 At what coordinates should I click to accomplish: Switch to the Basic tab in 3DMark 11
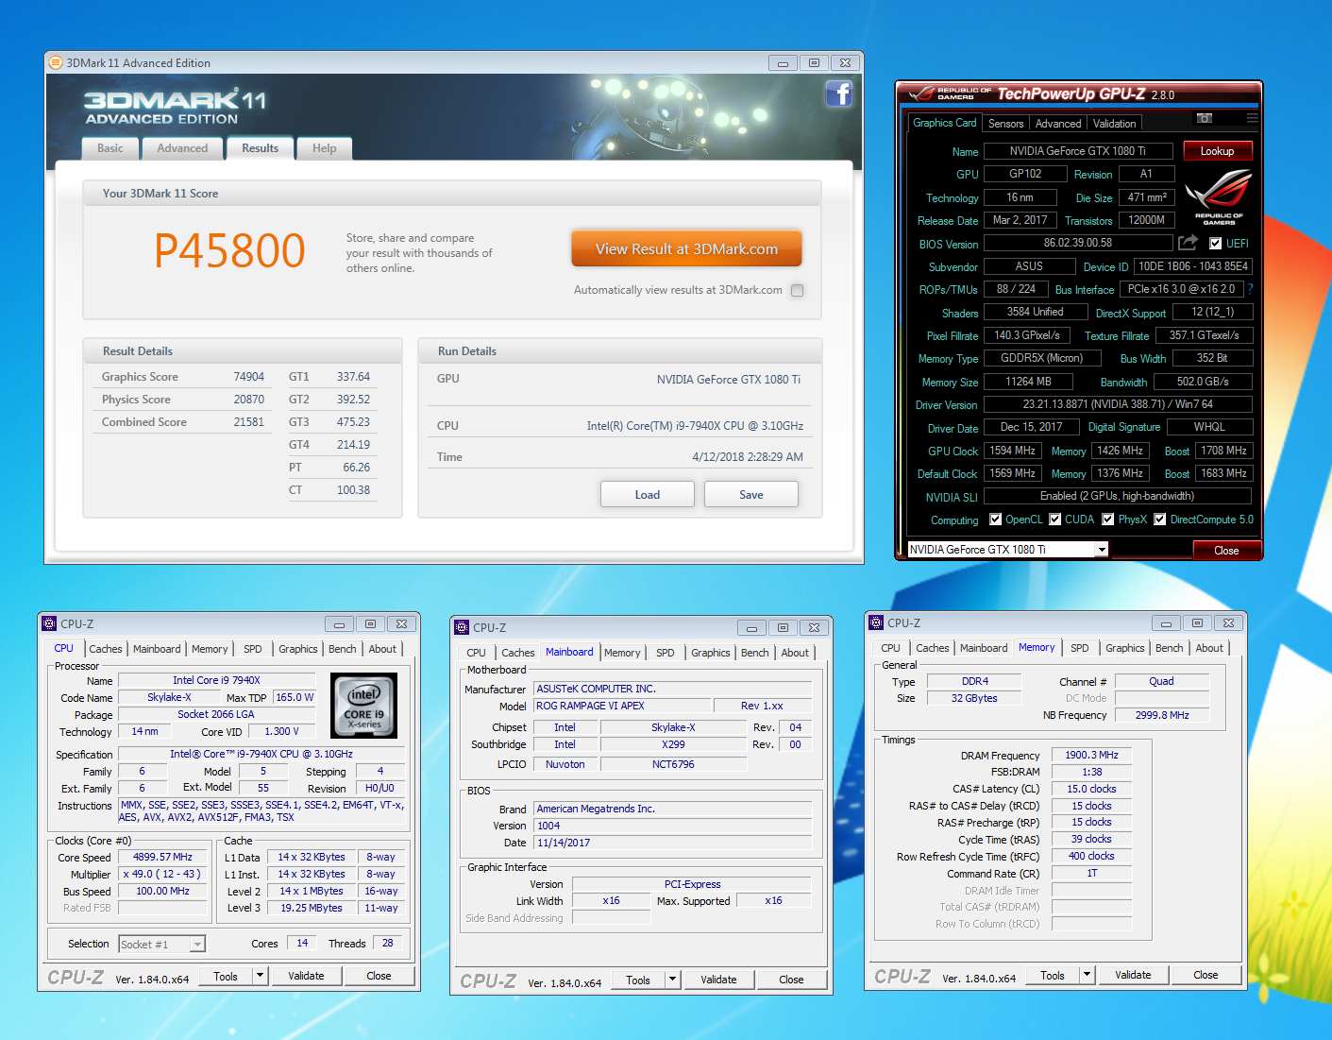[x=110, y=148]
